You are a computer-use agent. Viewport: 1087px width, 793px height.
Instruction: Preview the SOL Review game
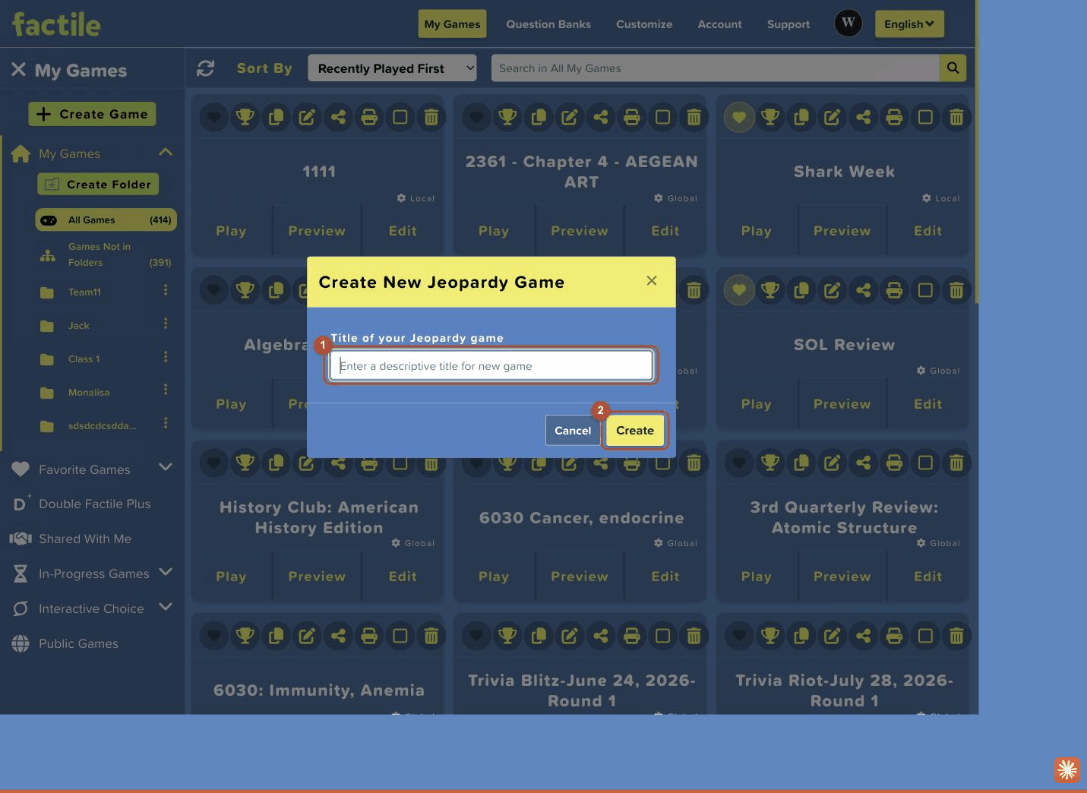click(842, 404)
